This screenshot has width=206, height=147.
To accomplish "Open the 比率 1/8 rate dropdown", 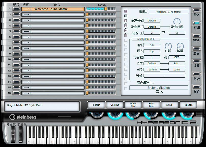I will click(x=152, y=45).
